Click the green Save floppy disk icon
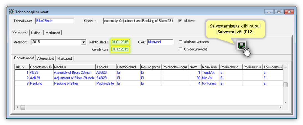 [241, 46]
